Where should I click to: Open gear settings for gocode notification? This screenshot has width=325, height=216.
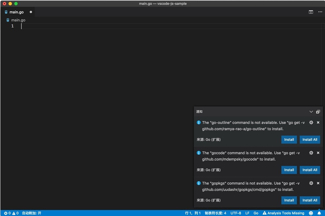(311, 153)
